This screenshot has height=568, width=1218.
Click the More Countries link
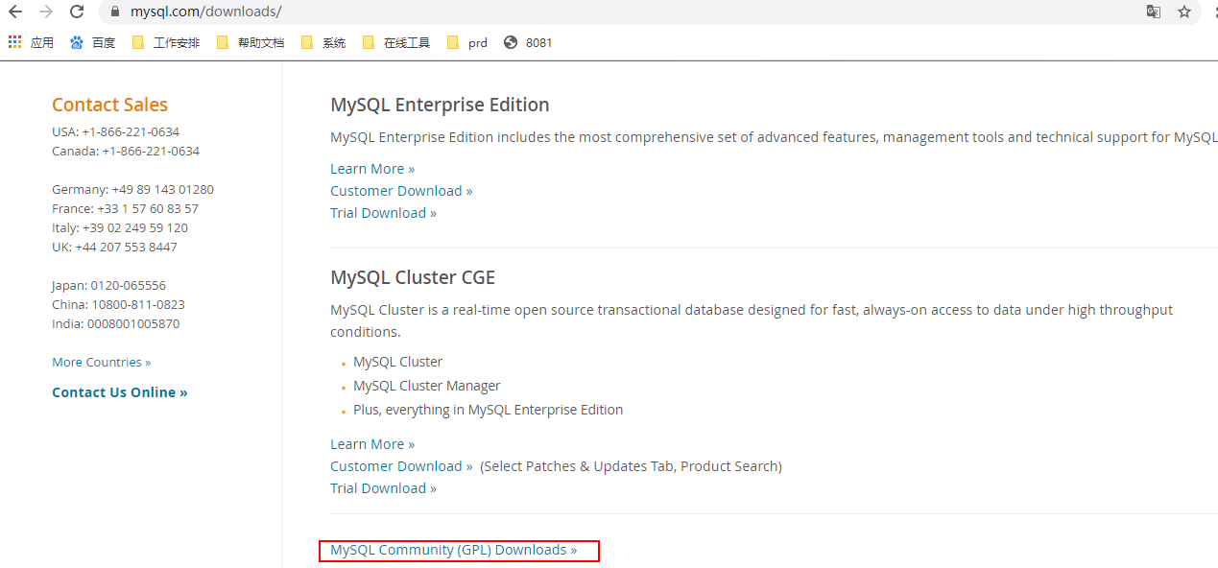click(102, 363)
